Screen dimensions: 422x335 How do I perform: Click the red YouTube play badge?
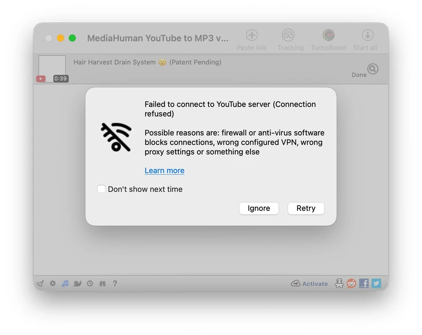[x=41, y=79]
